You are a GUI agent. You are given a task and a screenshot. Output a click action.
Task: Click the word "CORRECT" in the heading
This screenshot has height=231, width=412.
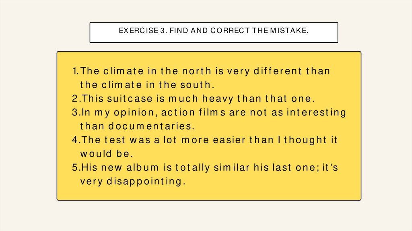(x=230, y=30)
